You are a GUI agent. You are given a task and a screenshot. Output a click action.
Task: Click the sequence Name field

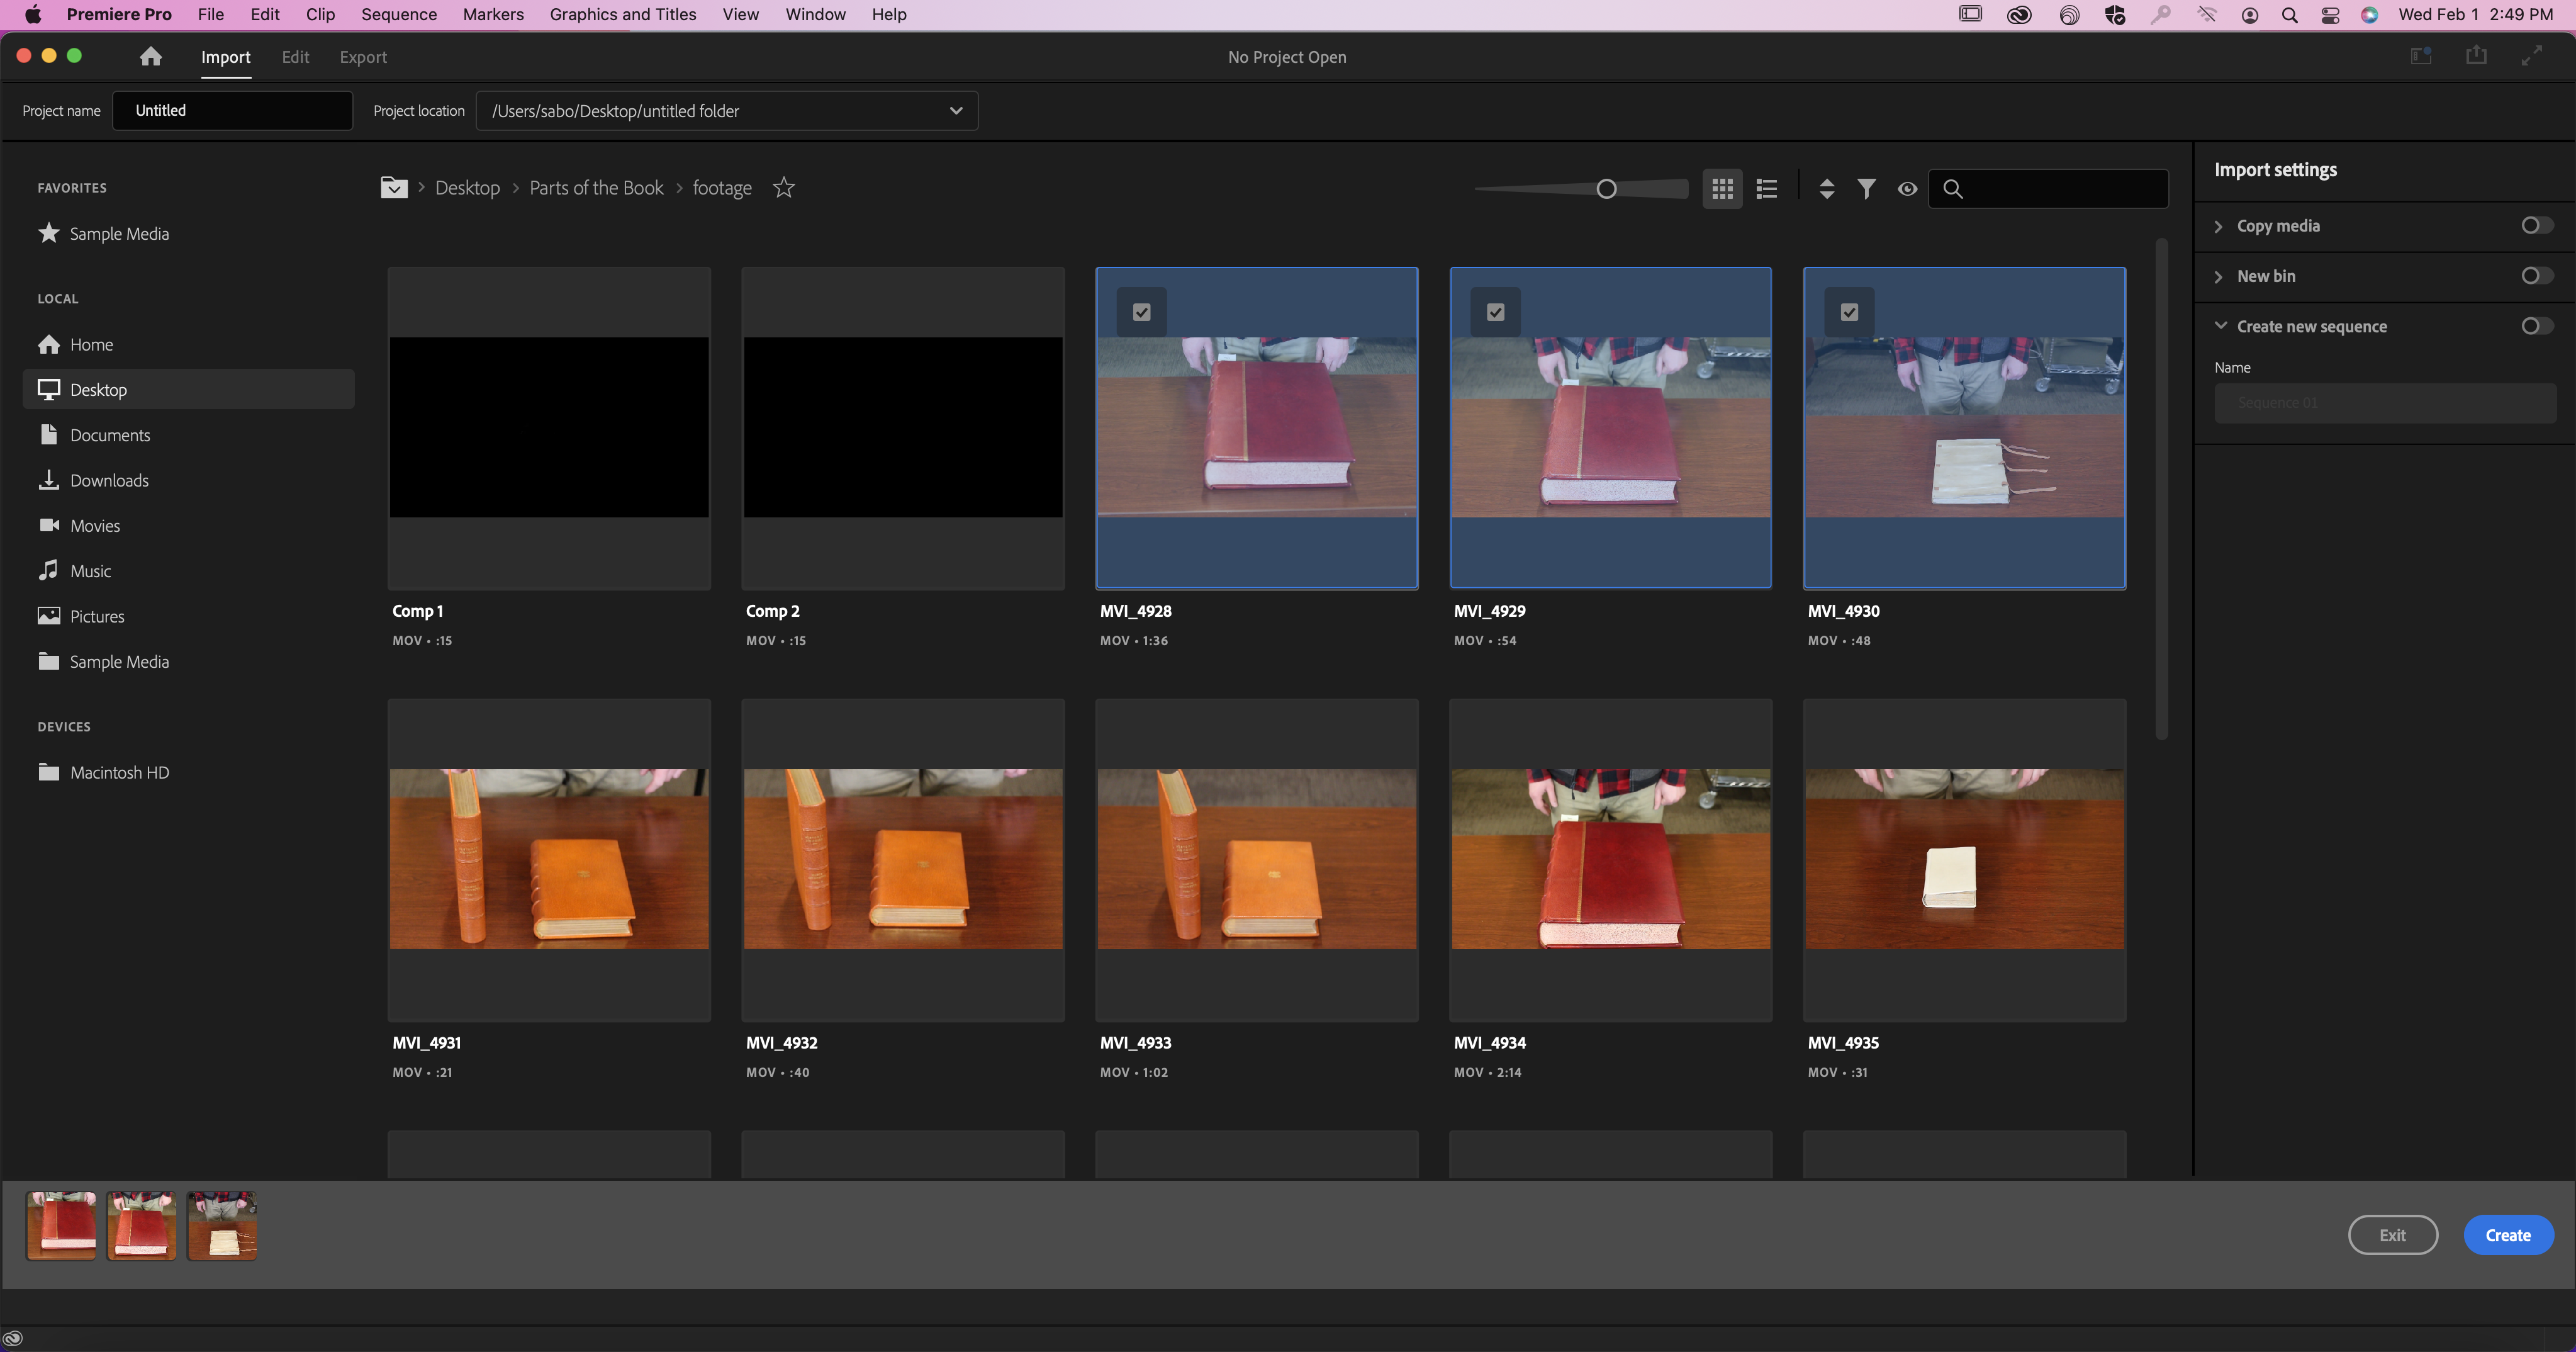pos(2385,402)
